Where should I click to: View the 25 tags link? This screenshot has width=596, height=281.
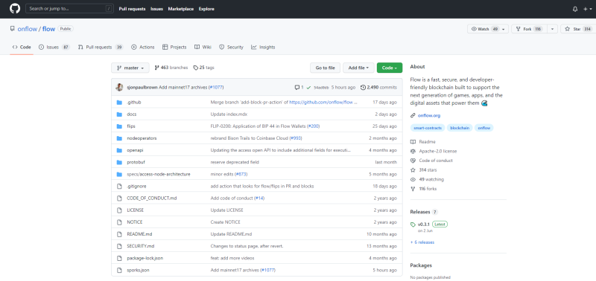point(203,68)
